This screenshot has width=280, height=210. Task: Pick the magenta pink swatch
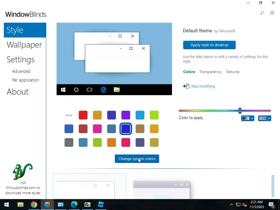pyautogui.click(x=97, y=129)
